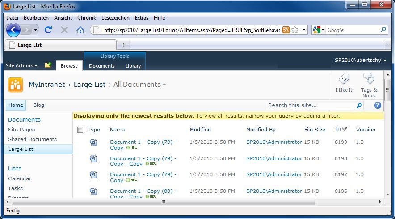
Task: Open the SP2010\ubertschy user menu
Action: 360,60
